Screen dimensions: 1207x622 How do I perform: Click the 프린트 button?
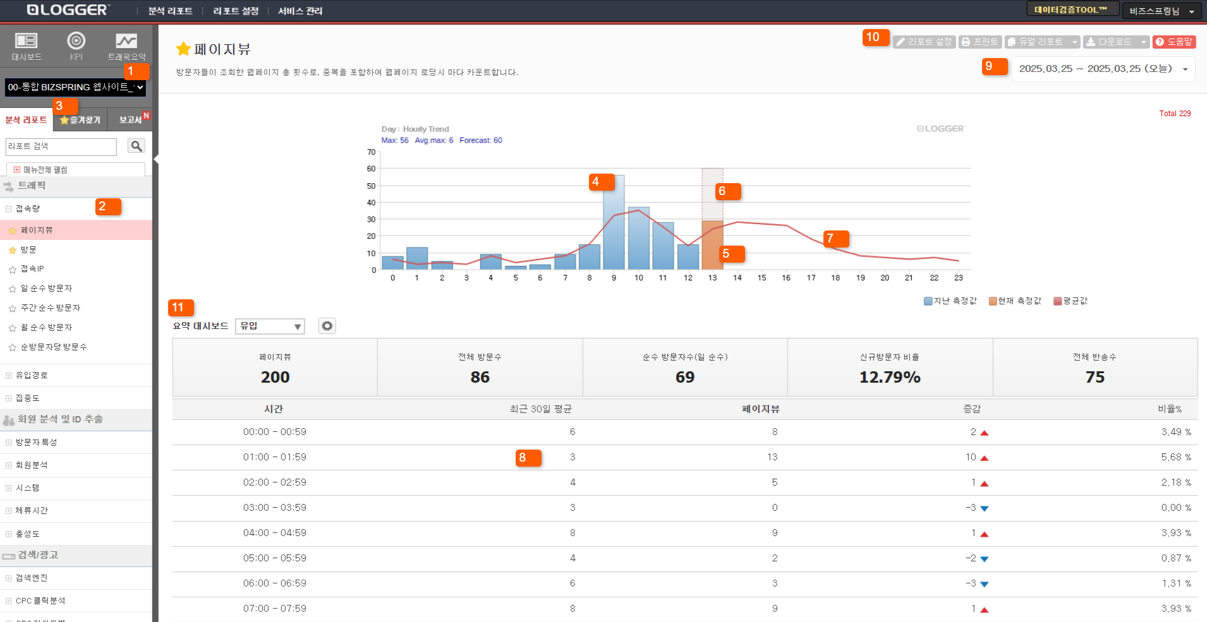point(980,42)
